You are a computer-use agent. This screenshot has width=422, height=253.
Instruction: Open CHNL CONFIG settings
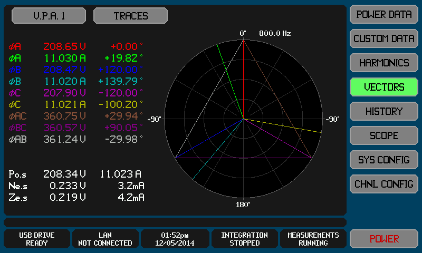pos(384,184)
